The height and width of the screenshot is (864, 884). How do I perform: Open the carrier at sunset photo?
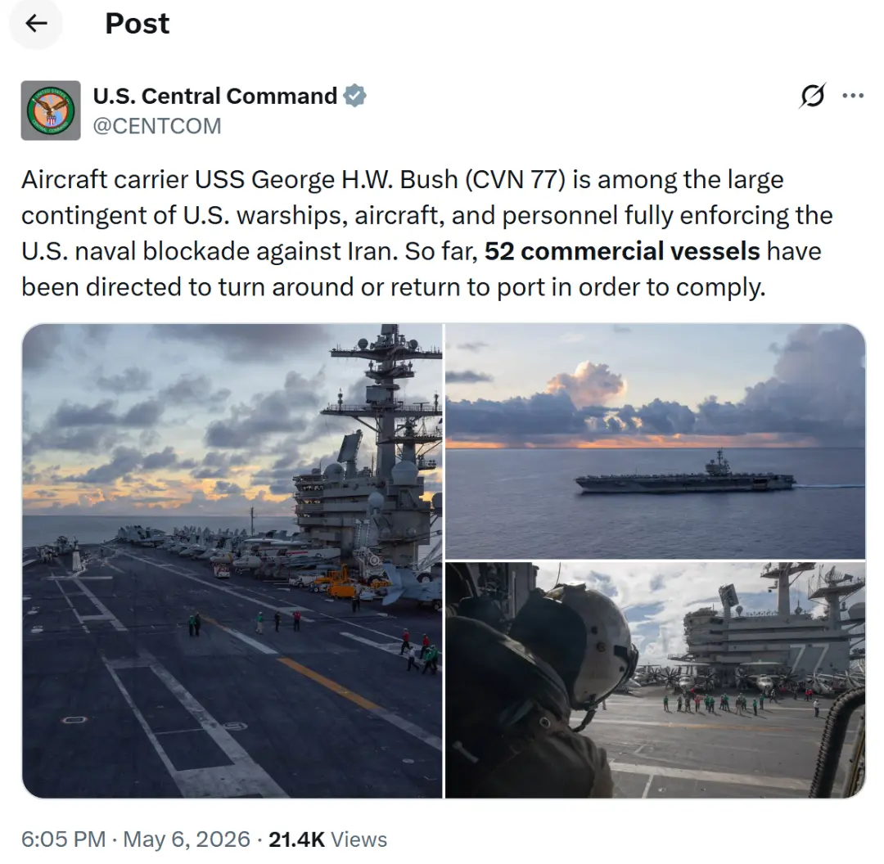[655, 441]
